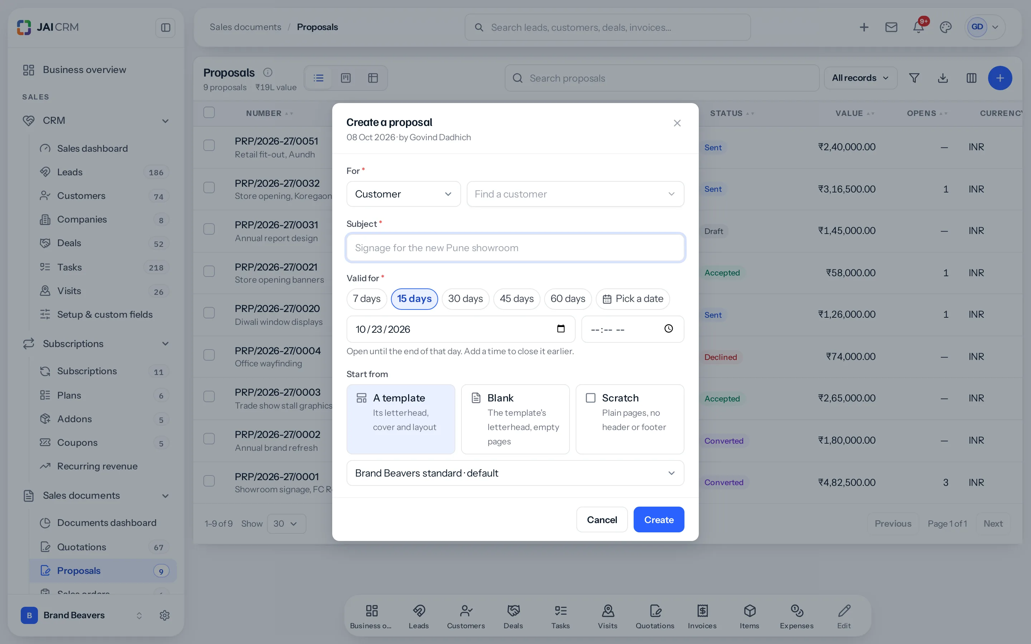Download the proposals export
The height and width of the screenshot is (644, 1031).
tap(943, 78)
